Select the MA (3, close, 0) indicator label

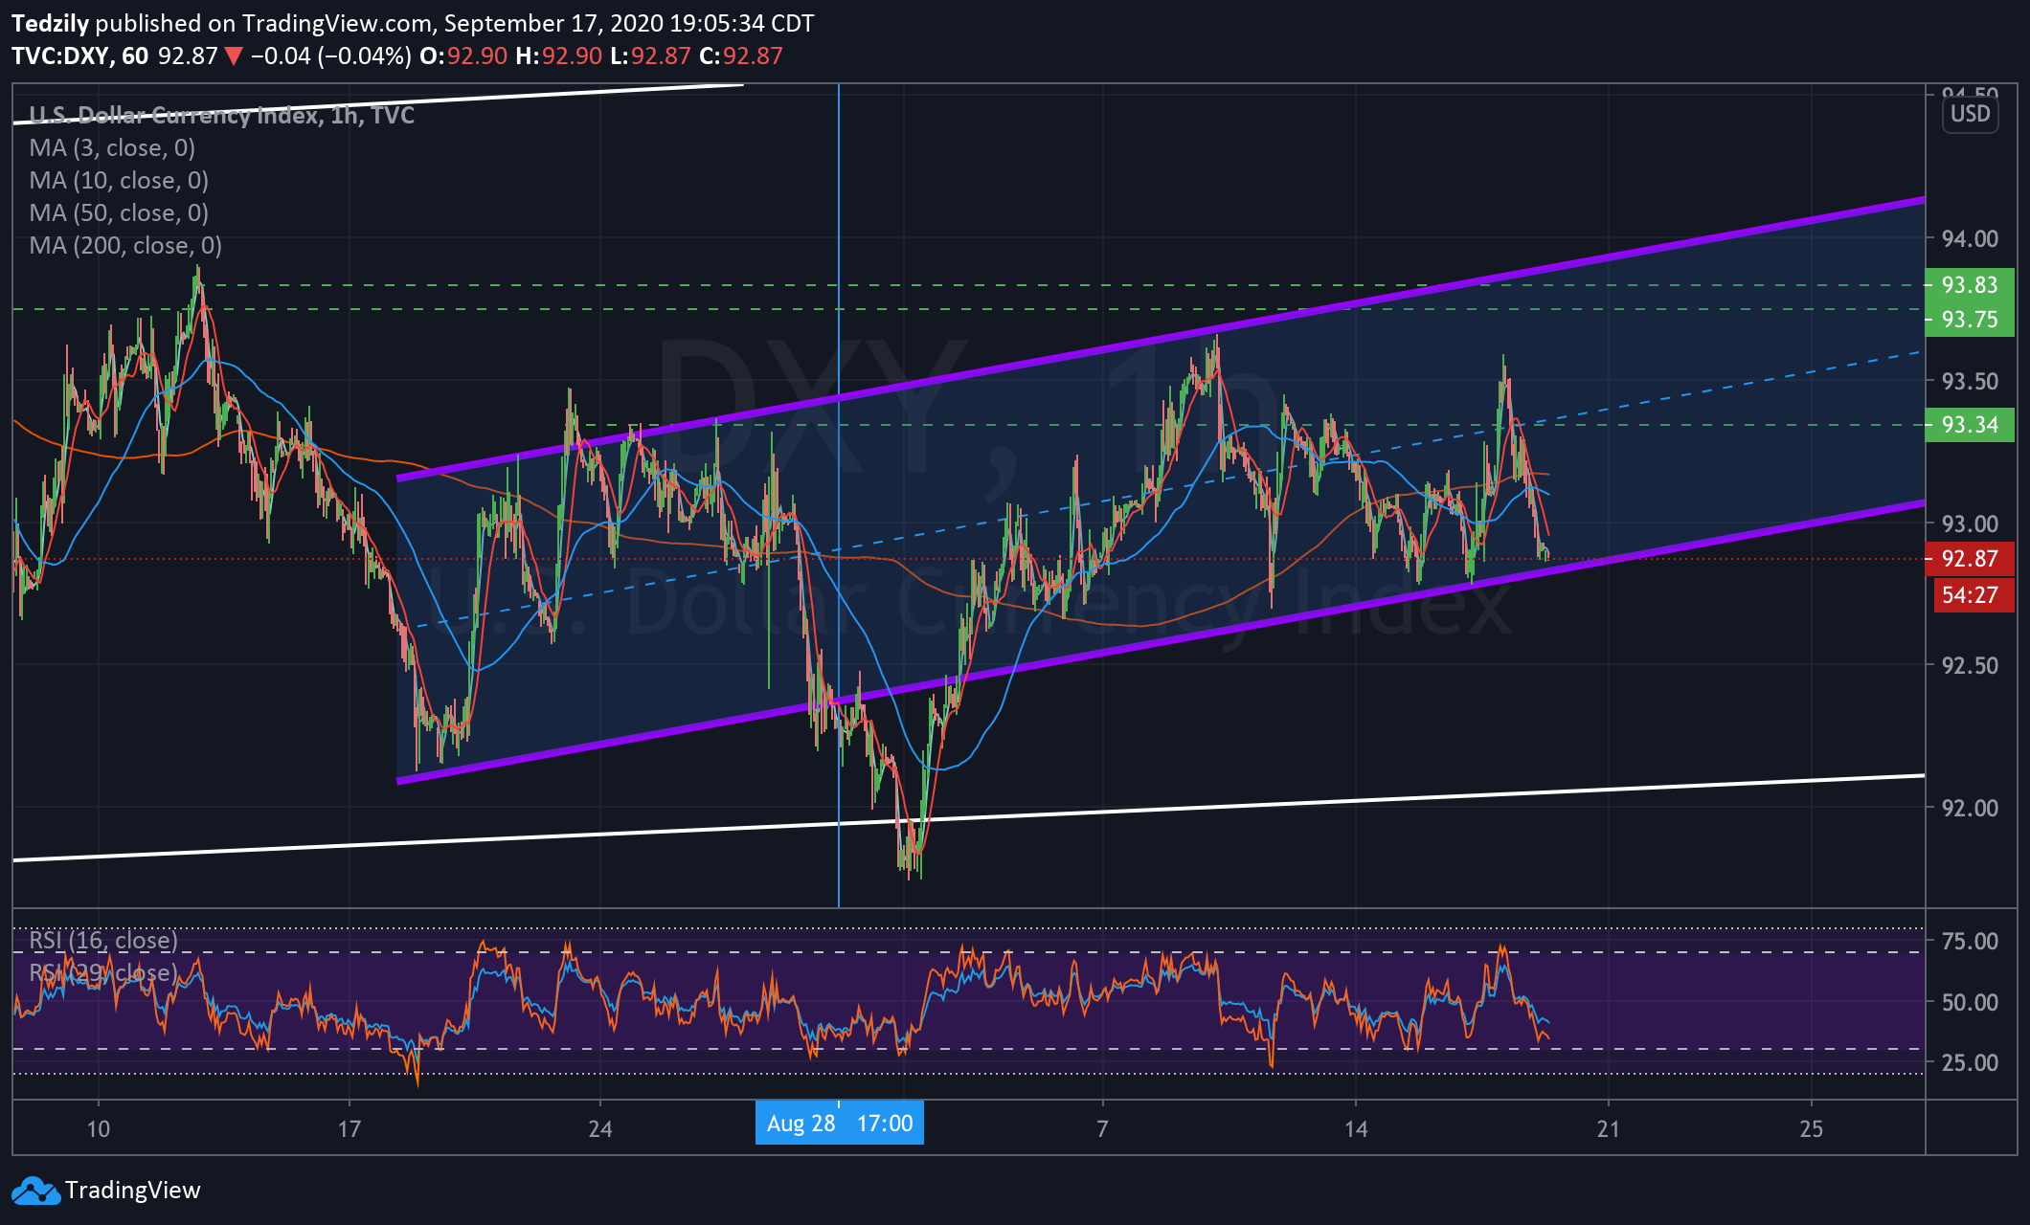(112, 148)
